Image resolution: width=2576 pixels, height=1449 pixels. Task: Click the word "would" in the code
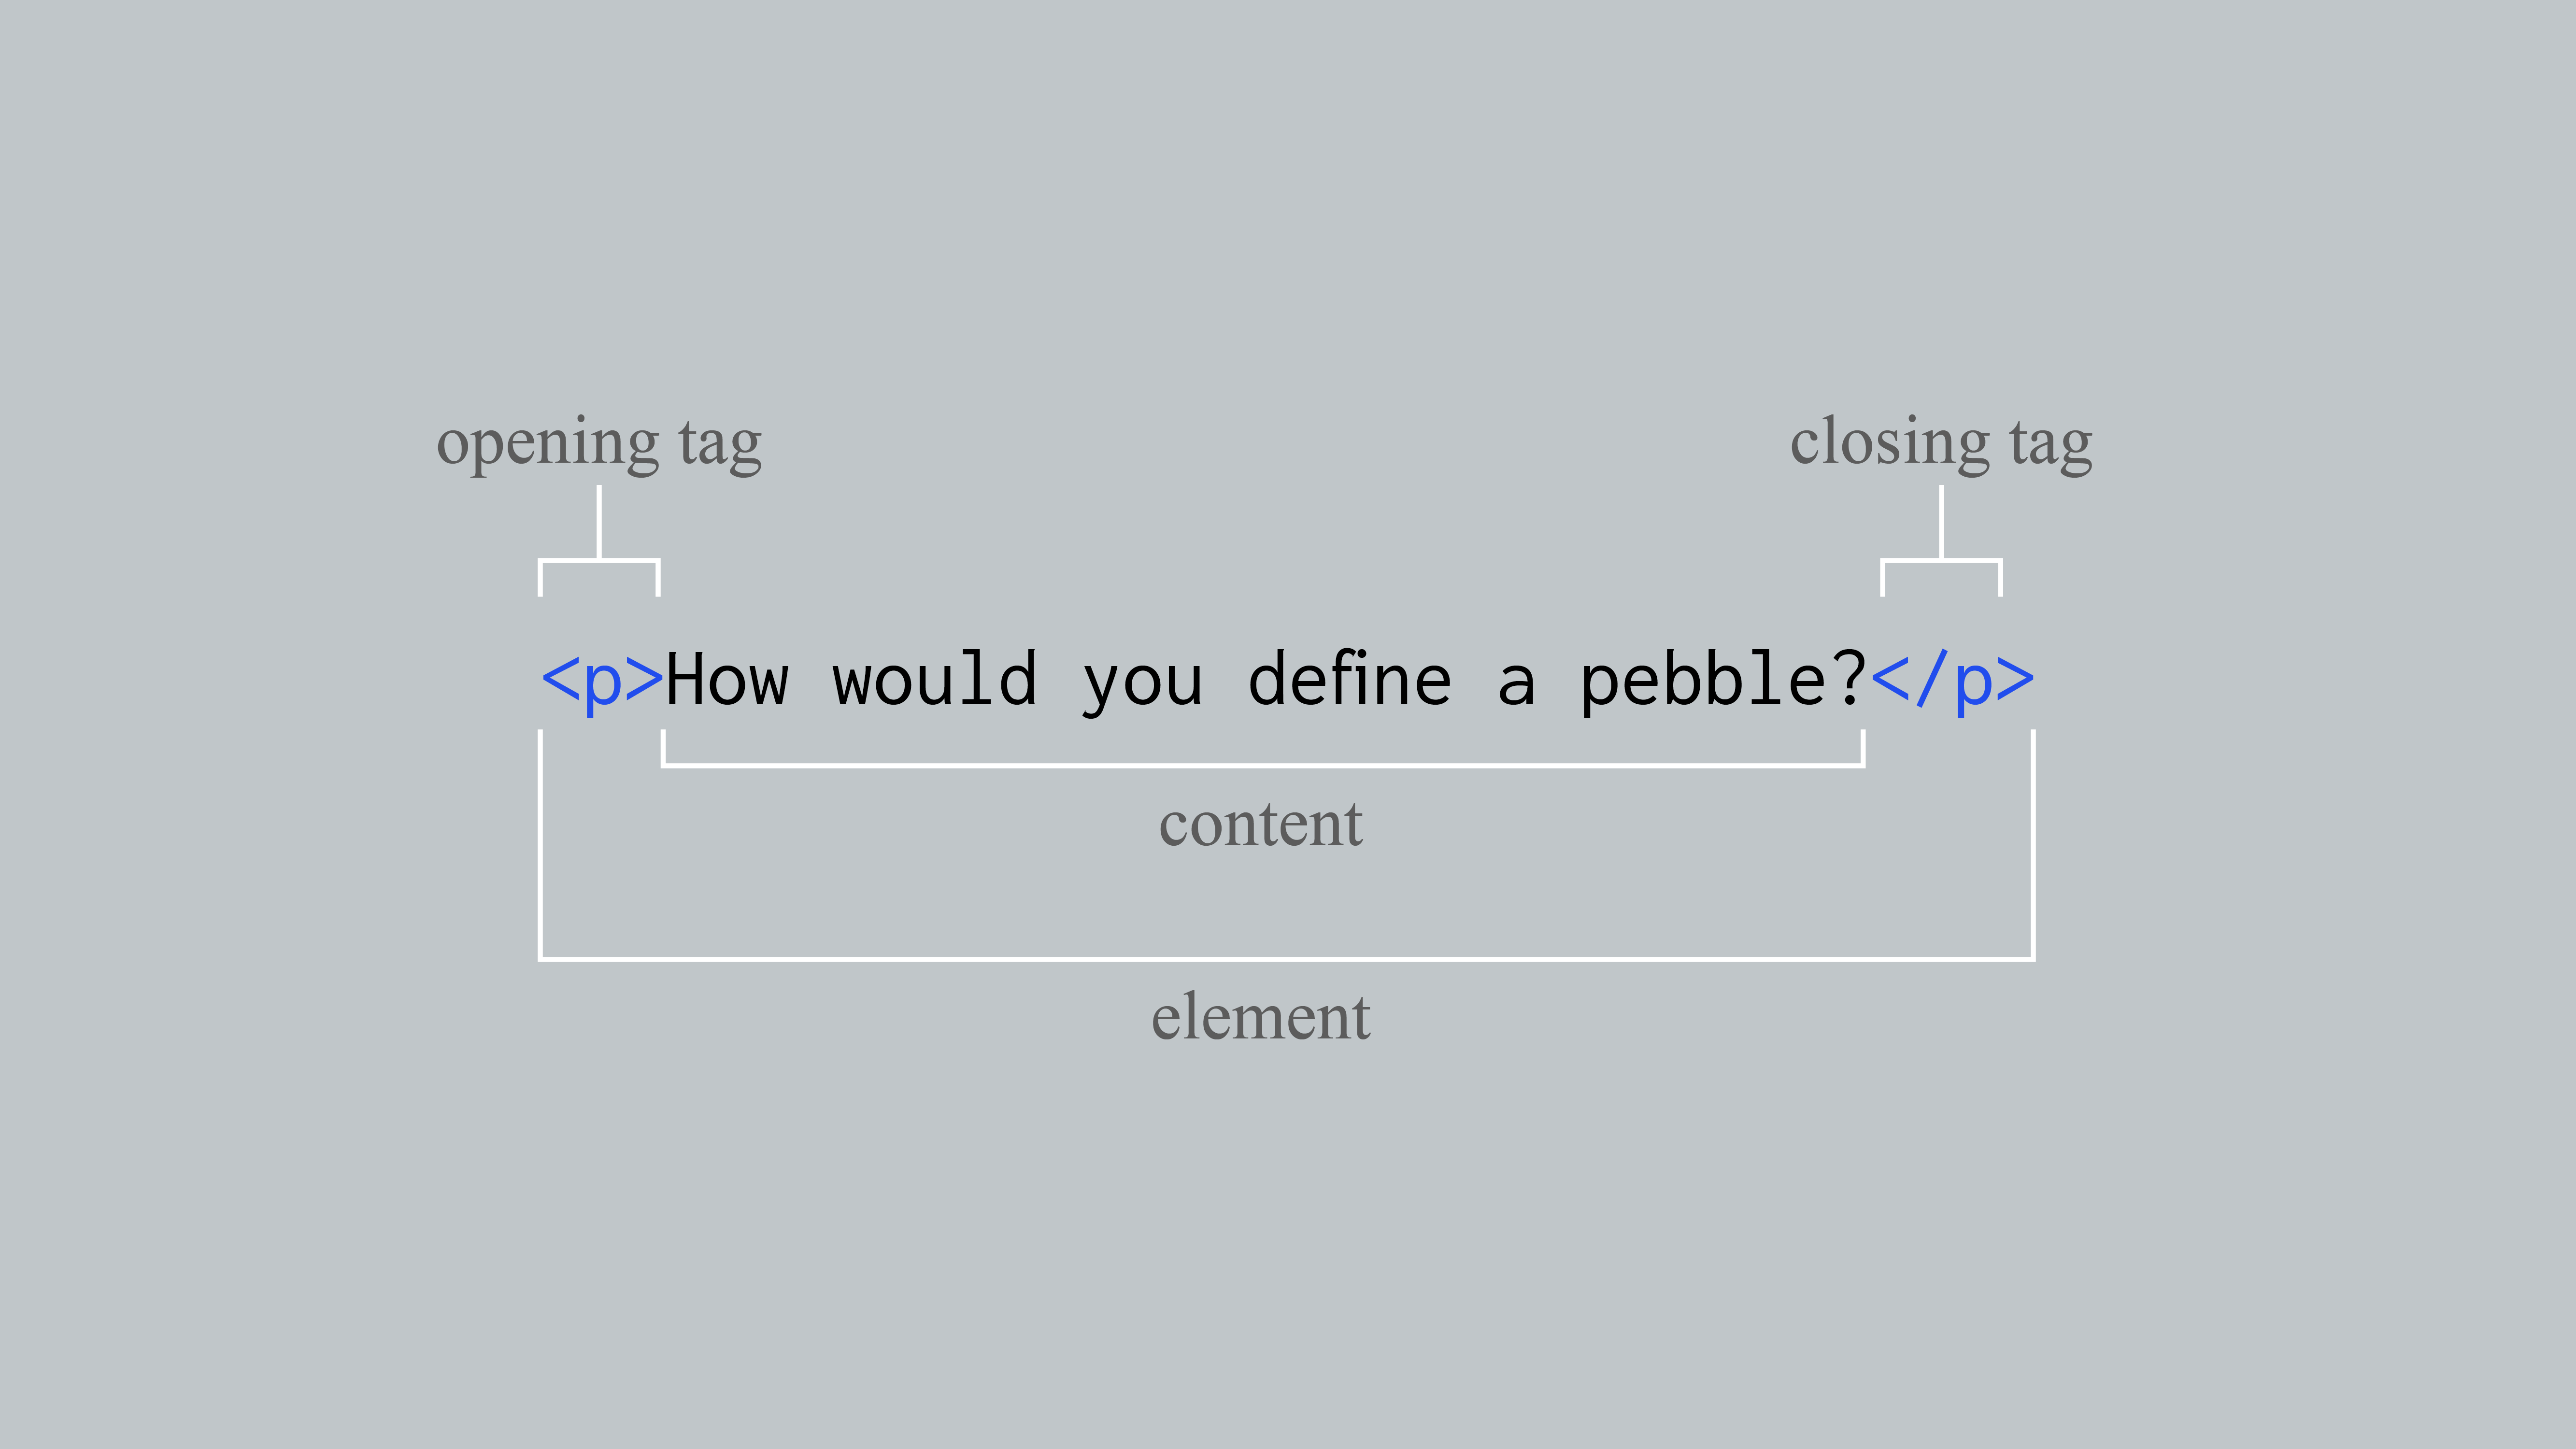pyautogui.click(x=935, y=681)
